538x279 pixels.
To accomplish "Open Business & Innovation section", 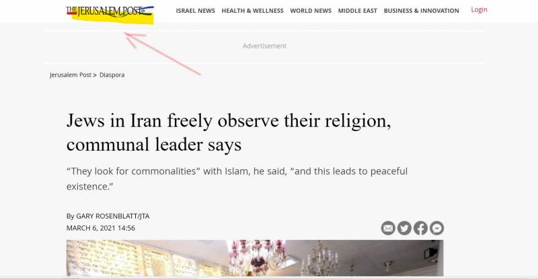I will (422, 11).
